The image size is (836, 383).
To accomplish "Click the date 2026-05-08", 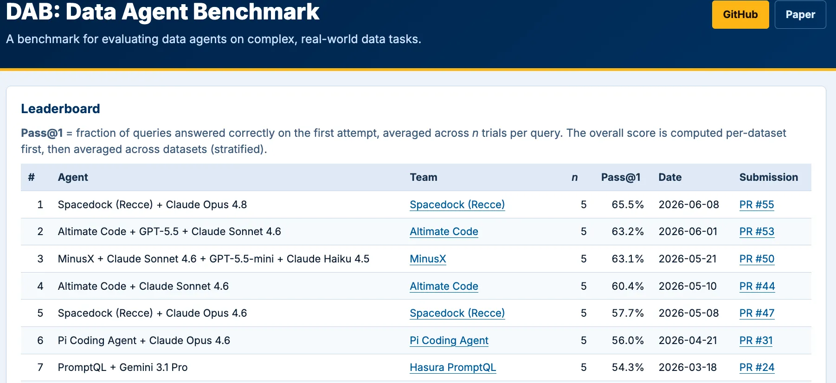I will (x=689, y=313).
